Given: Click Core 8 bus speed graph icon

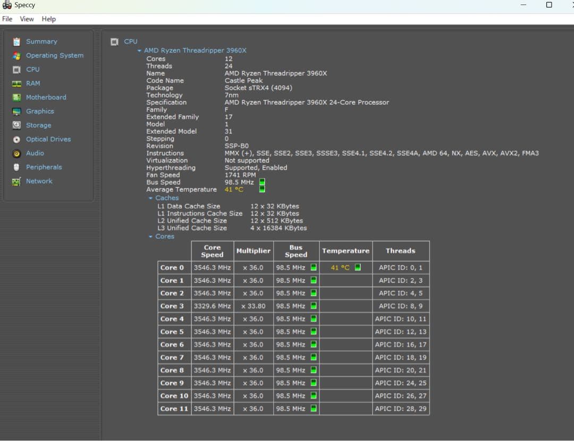Looking at the screenshot, I should point(314,370).
